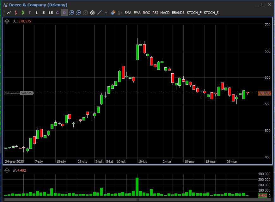275x202 pixels.
Task: Click the move handle of volume panel
Action: click(x=7, y=170)
